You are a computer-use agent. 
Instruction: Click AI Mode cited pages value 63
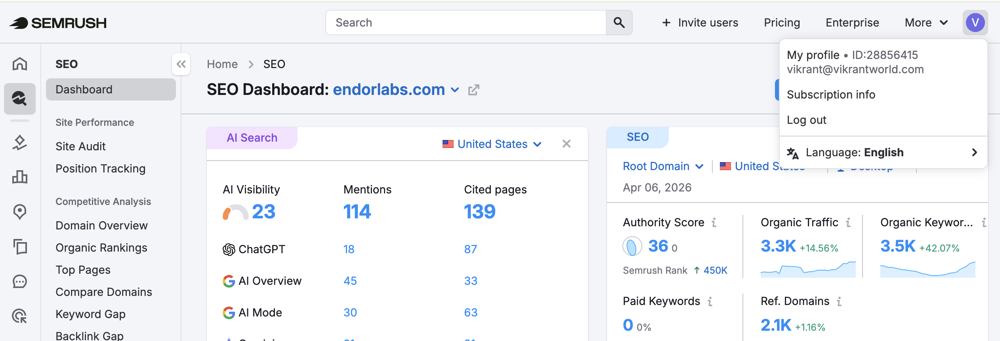pyautogui.click(x=471, y=313)
